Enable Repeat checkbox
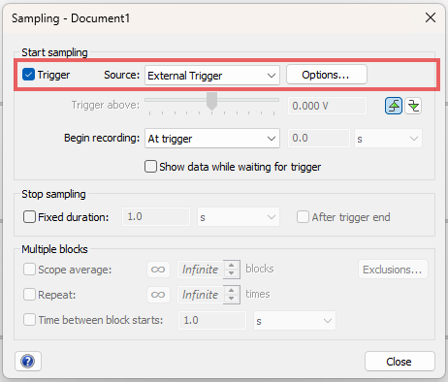Image resolution: width=448 pixels, height=382 pixels. pyautogui.click(x=29, y=295)
